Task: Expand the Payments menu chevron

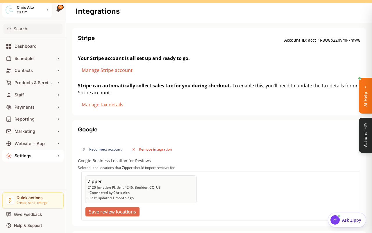Action: coord(58,107)
